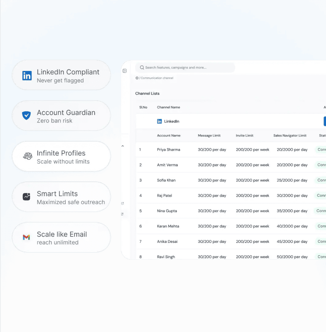This screenshot has width=326, height=332.
Task: Open the Communication channel breadcrumb link
Action: (x=157, y=78)
